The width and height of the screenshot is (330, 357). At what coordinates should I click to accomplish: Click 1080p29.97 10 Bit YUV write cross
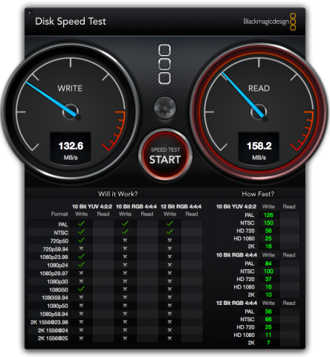(x=81, y=273)
